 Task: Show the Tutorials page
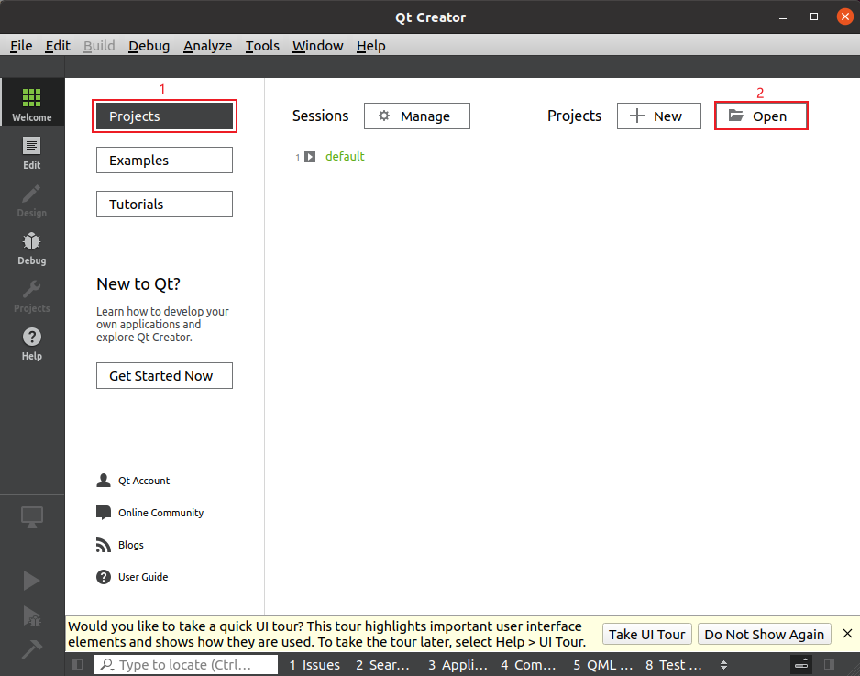coord(164,205)
